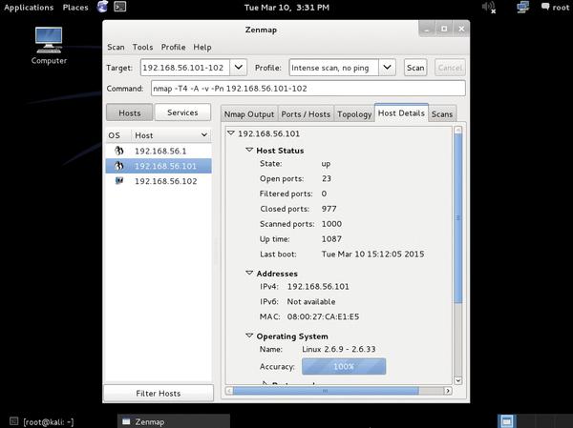573x428 pixels.
Task: Collapse the 192.168.56.101 host tree
Action: (230, 132)
